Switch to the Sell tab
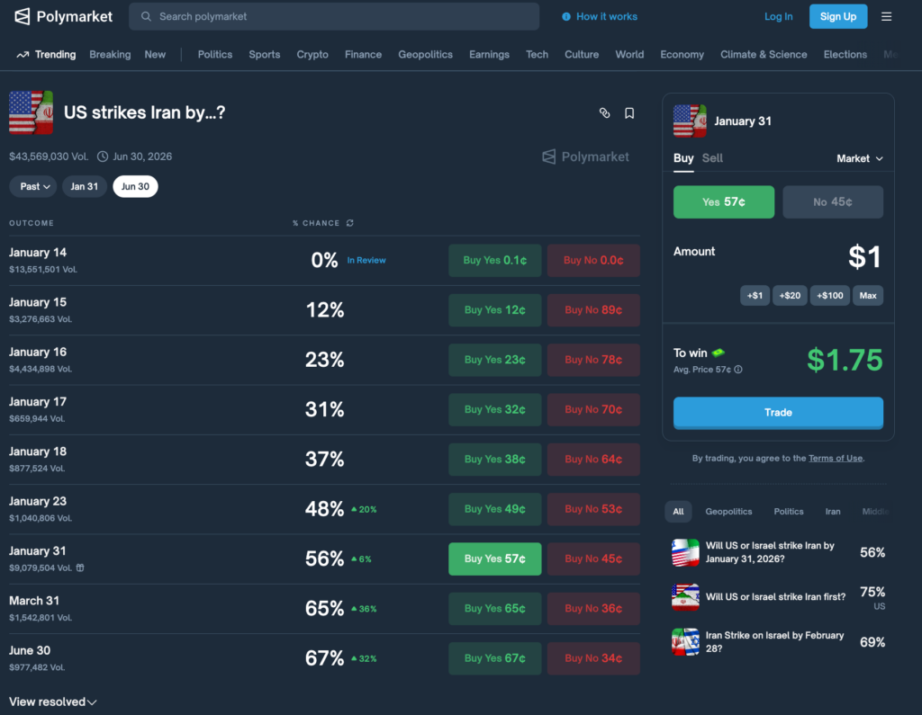922x715 pixels. pos(712,158)
